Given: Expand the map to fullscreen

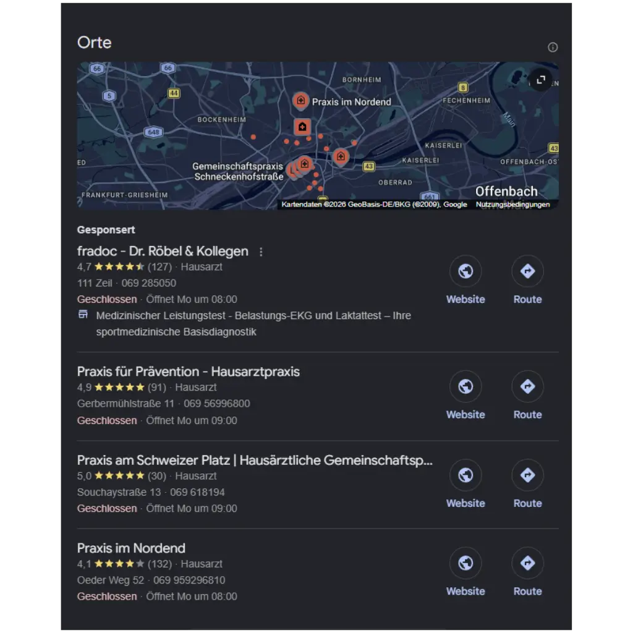Looking at the screenshot, I should point(540,80).
